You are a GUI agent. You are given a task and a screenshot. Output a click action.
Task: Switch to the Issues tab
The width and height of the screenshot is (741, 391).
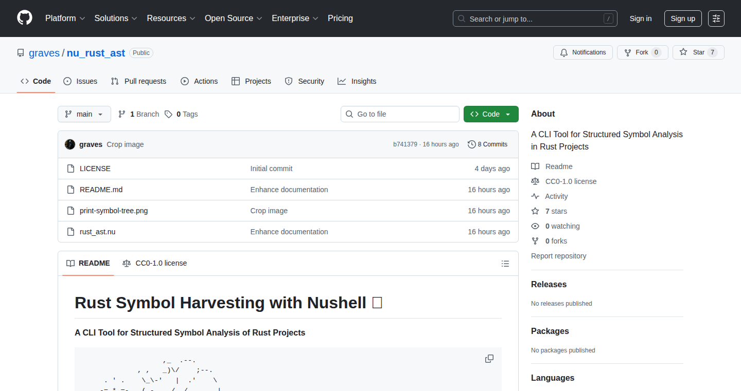[x=80, y=81]
